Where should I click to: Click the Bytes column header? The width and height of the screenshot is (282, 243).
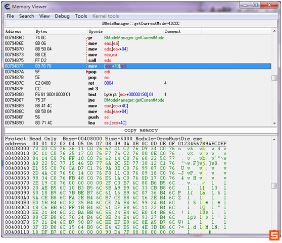coord(61,31)
